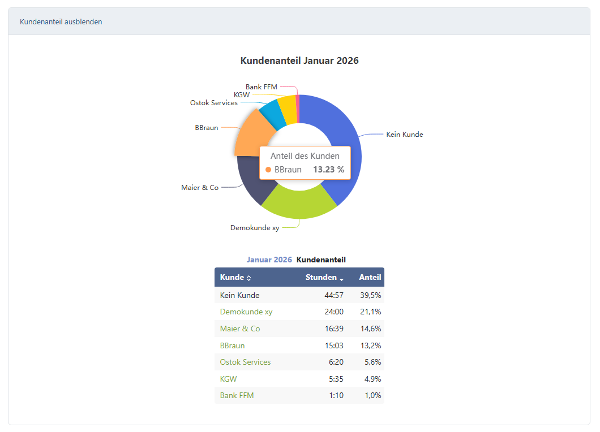The width and height of the screenshot is (600, 432).
Task: Select the dark gray Maier & Co segment
Action: [x=249, y=178]
